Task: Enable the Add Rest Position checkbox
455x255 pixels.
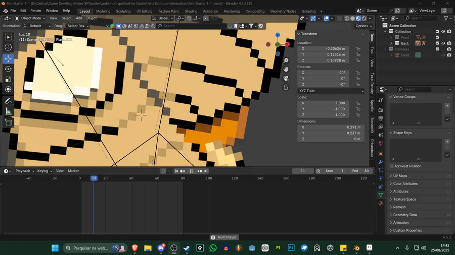Action: [392, 166]
